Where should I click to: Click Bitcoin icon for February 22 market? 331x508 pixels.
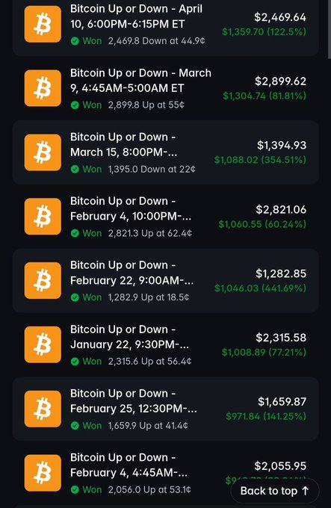coord(43,281)
